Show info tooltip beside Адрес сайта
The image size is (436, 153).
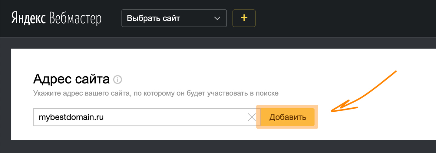117,80
